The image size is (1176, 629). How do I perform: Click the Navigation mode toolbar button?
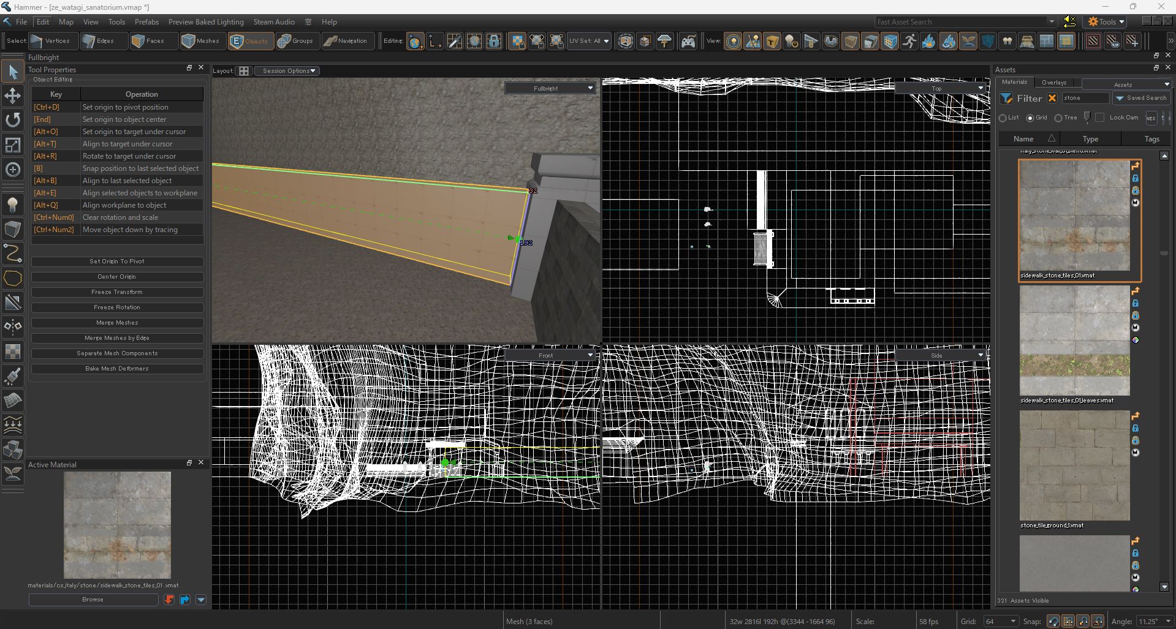(346, 41)
